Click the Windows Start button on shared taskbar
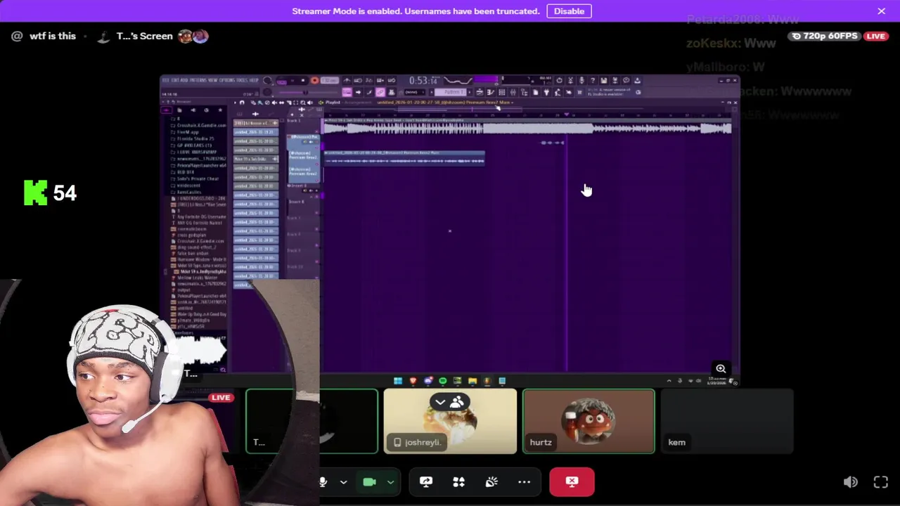Image resolution: width=900 pixels, height=506 pixels. coord(398,381)
